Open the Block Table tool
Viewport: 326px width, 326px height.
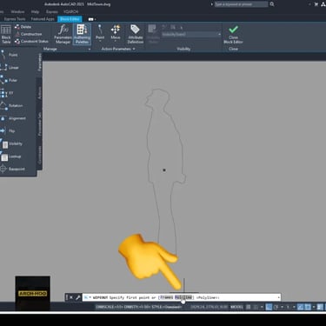point(6,34)
